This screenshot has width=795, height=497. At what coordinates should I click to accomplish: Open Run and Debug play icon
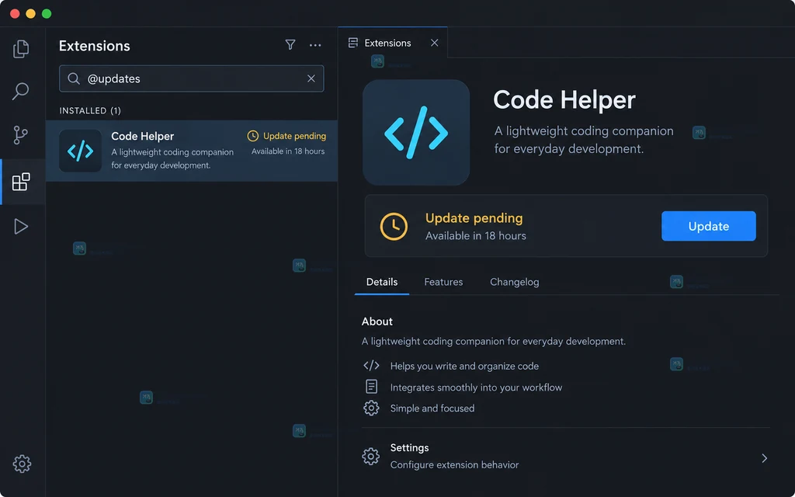pos(21,226)
